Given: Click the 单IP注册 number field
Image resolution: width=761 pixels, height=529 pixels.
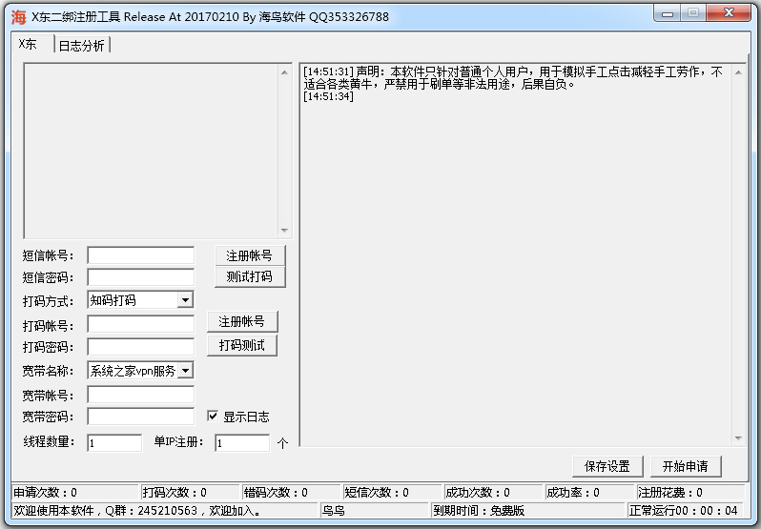Looking at the screenshot, I should coord(241,442).
